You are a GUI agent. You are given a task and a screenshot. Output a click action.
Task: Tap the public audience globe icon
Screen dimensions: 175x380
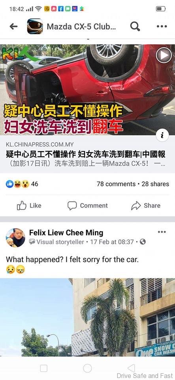143,241
